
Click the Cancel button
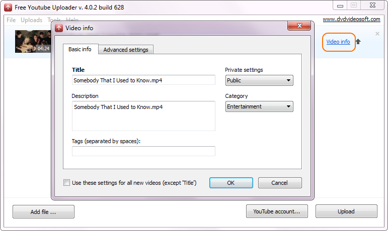coord(280,183)
